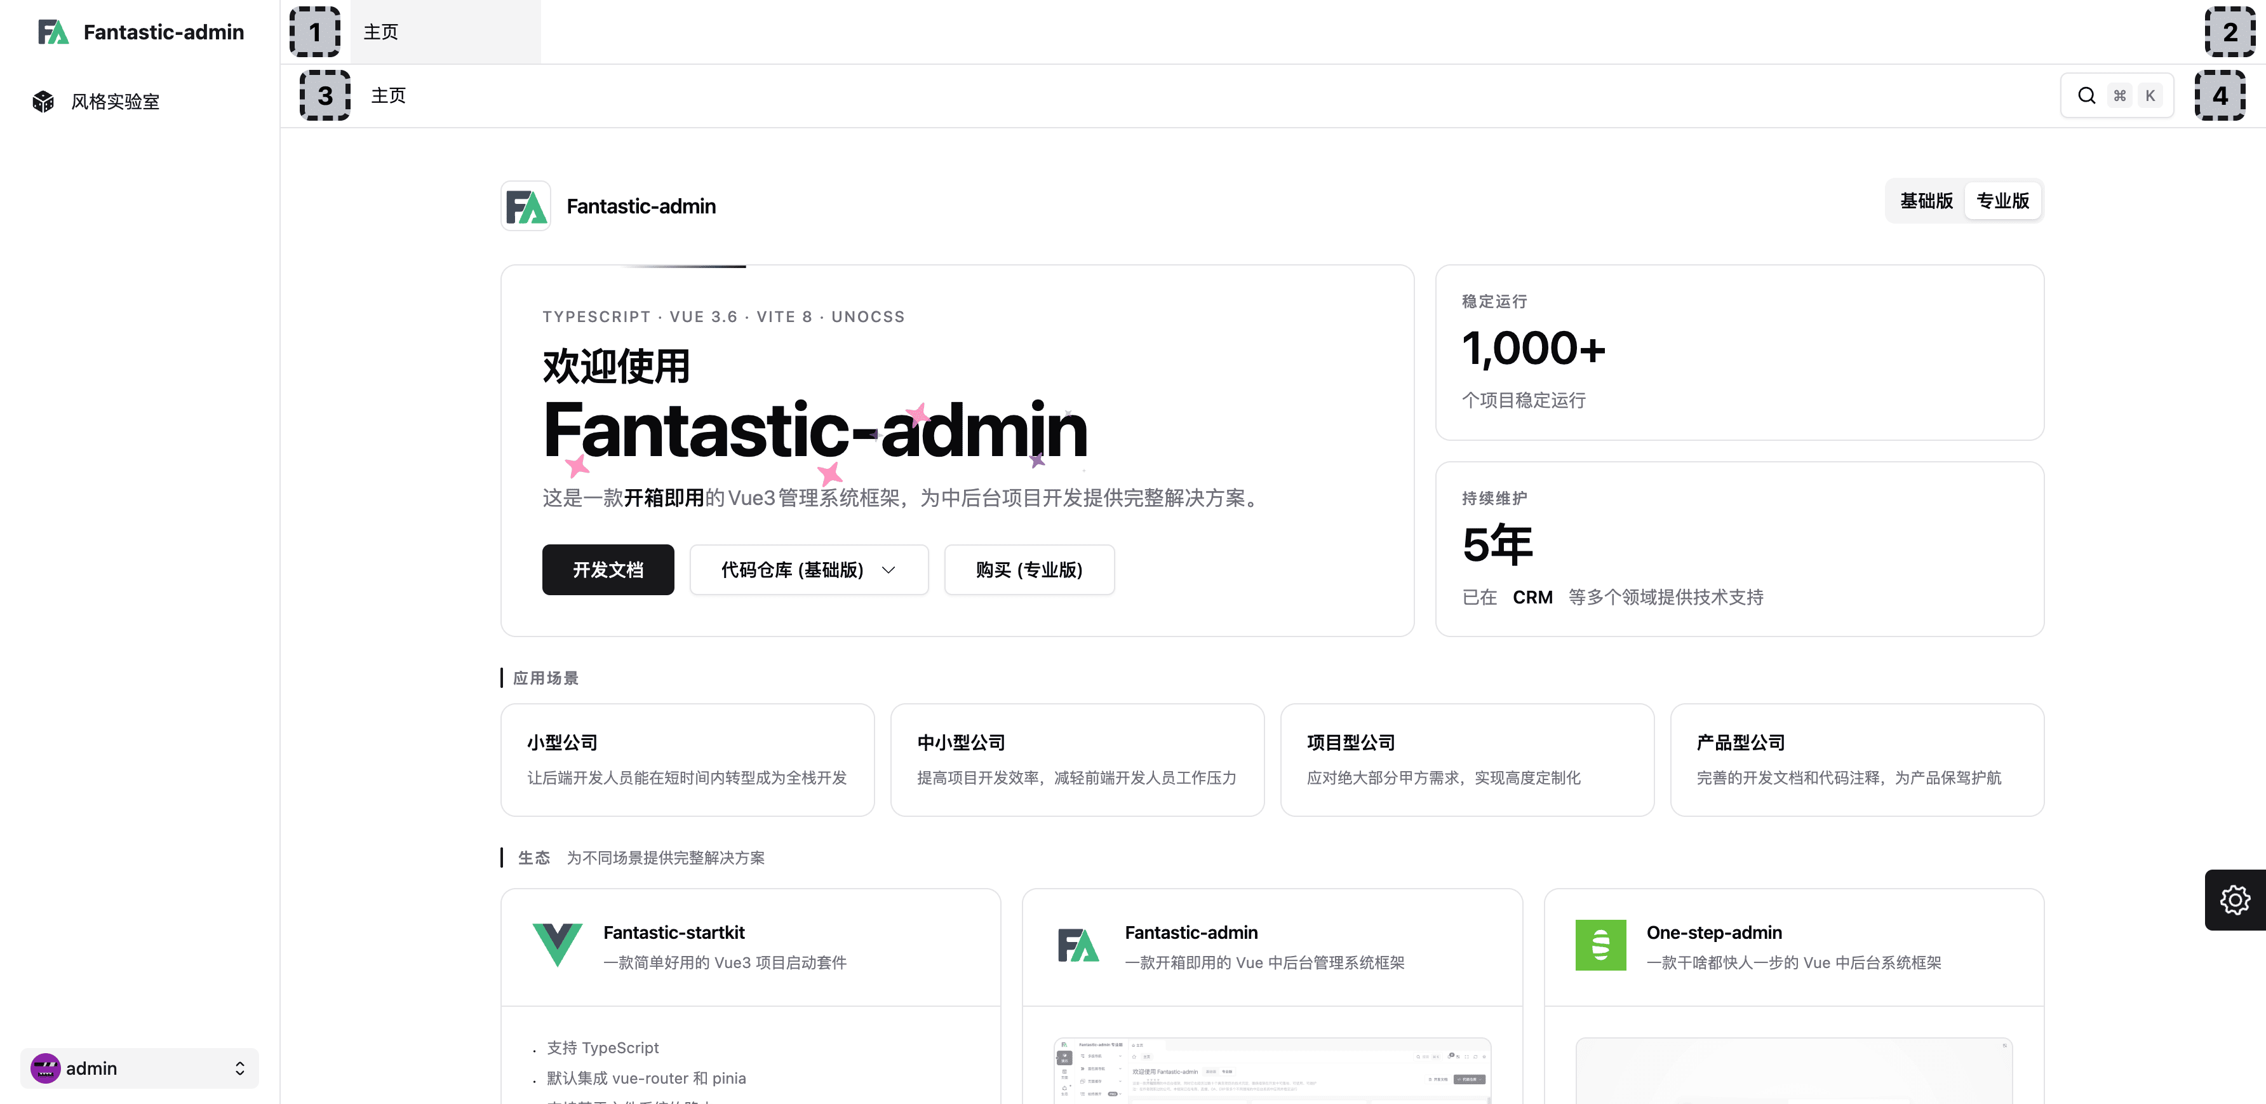
Task: Open the search box with ⌘K shortcut
Action: click(x=2117, y=96)
